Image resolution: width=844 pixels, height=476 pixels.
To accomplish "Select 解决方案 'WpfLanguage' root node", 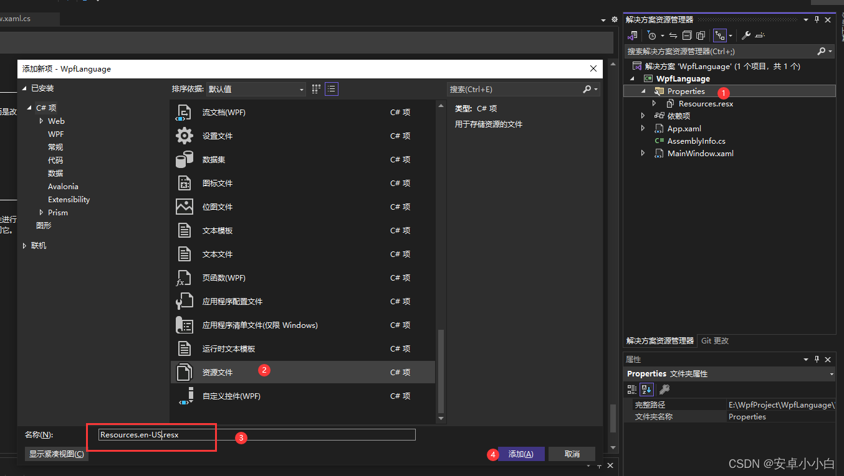I will [x=722, y=66].
